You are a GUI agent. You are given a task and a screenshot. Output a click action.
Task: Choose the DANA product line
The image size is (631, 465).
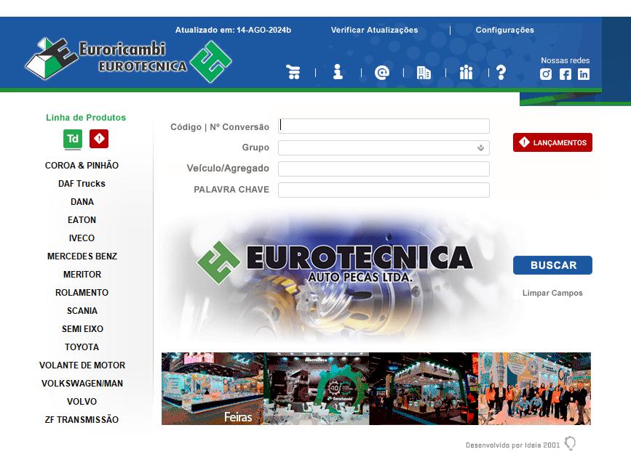[x=82, y=202]
